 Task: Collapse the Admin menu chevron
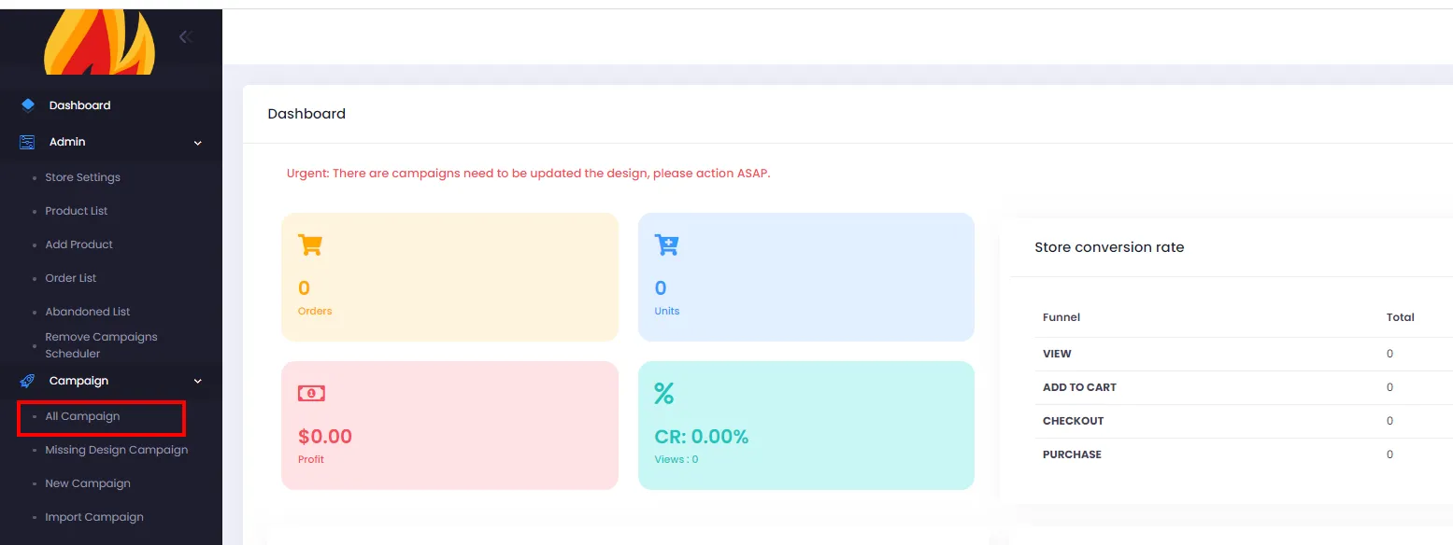(197, 143)
